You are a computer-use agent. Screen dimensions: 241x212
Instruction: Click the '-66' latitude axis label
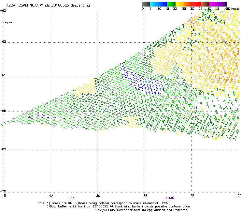3,111
